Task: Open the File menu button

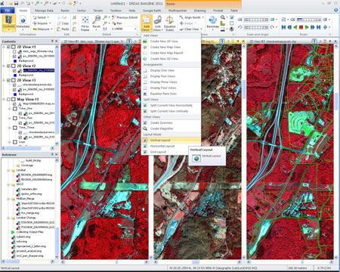Action: (x=8, y=11)
